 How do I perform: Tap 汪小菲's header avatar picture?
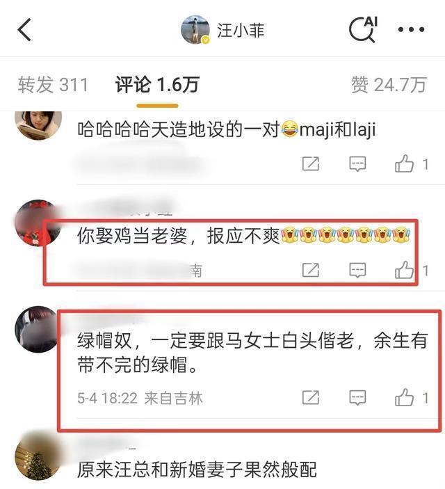195,30
